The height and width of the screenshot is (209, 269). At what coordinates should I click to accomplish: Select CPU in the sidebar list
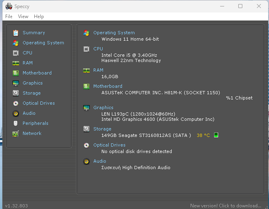(x=27, y=53)
